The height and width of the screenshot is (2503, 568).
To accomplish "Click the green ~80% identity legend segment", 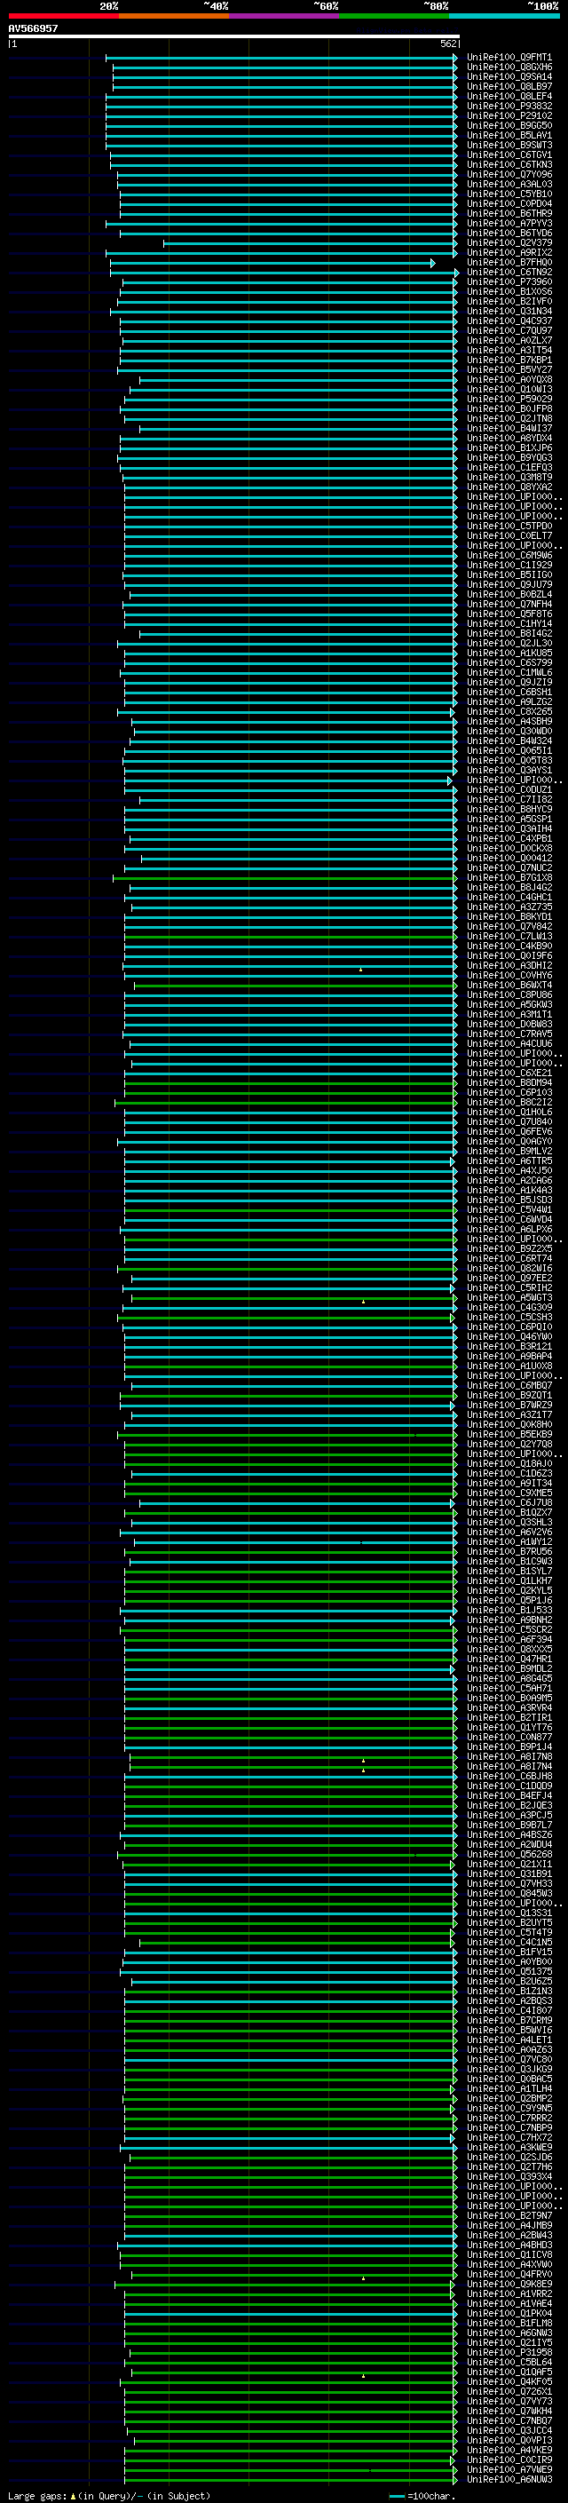I will pyautogui.click(x=394, y=16).
